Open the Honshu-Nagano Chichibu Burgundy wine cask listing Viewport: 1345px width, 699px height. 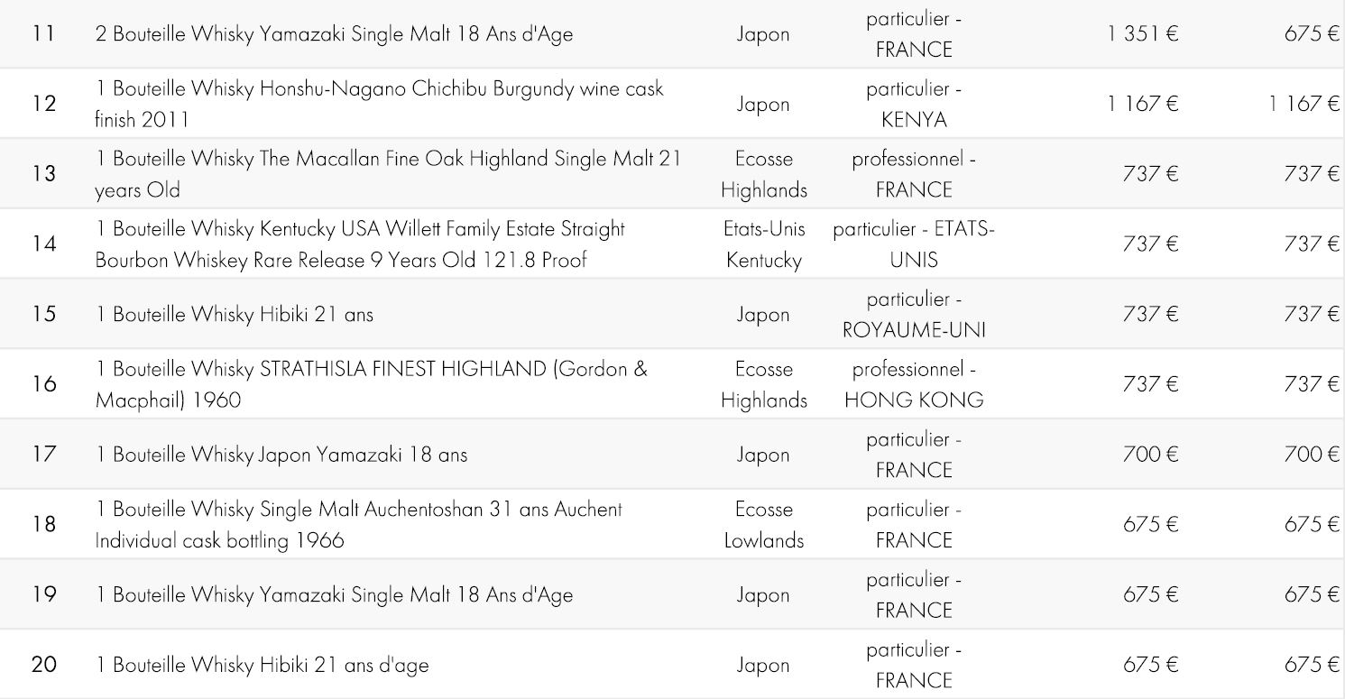[x=379, y=104]
